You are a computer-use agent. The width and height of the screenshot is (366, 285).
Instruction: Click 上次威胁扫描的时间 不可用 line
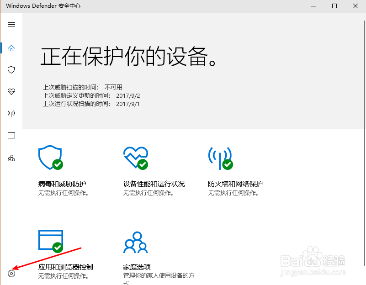pos(82,87)
